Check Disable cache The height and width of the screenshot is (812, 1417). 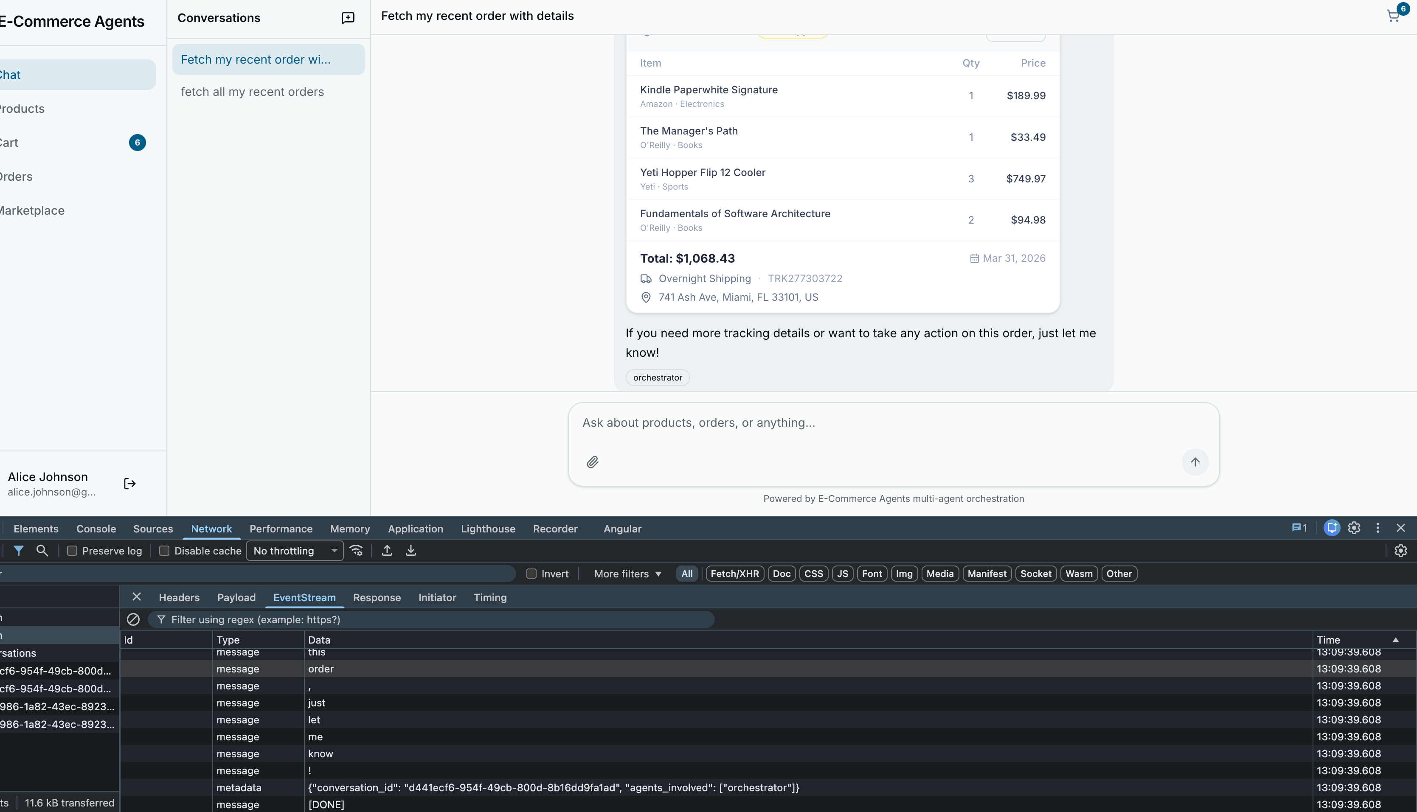click(165, 550)
